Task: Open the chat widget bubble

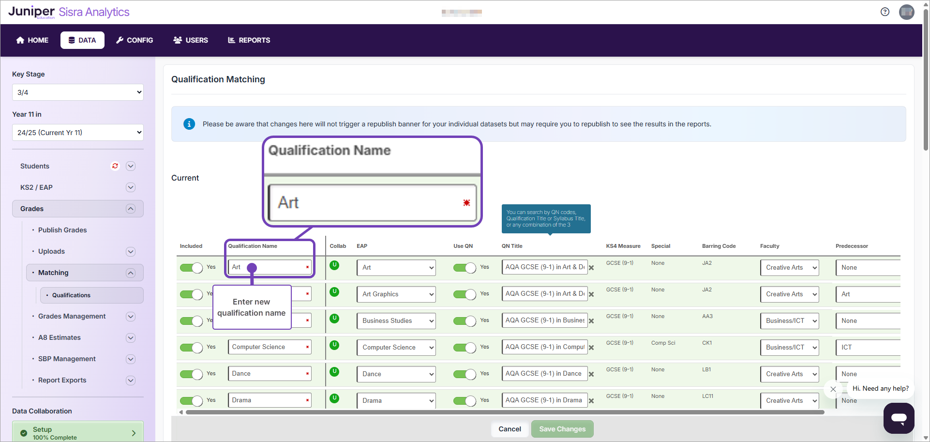Action: 899,418
